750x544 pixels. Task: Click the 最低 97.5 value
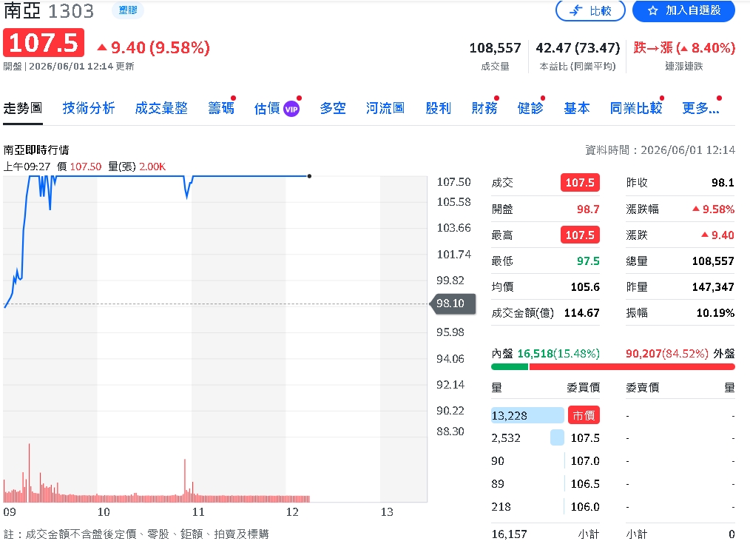pos(588,261)
